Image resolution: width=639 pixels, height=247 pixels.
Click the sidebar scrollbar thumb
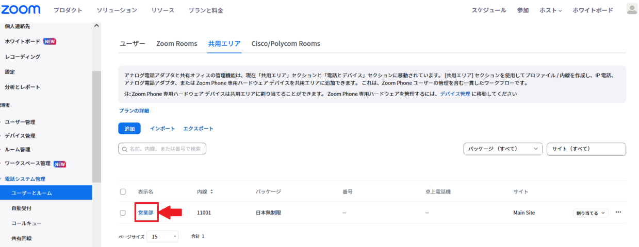(x=97, y=126)
